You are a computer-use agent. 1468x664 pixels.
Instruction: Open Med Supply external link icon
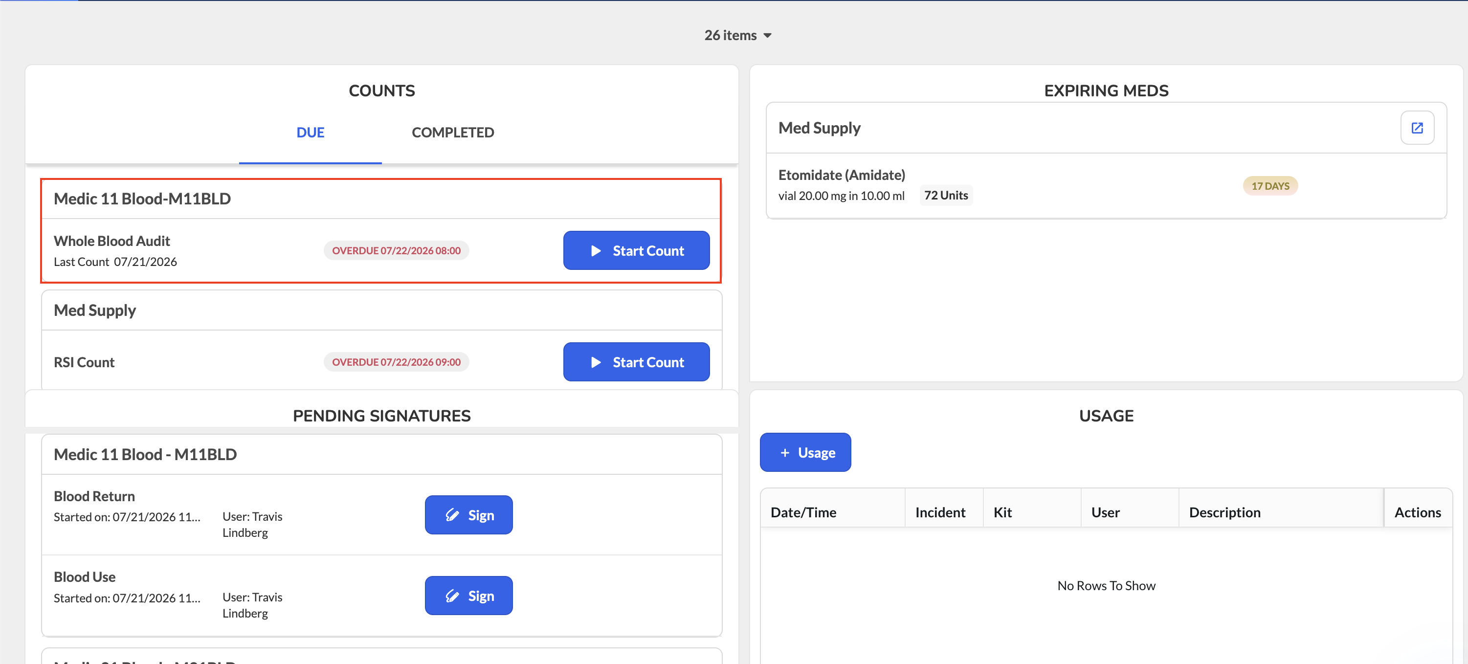(x=1417, y=128)
